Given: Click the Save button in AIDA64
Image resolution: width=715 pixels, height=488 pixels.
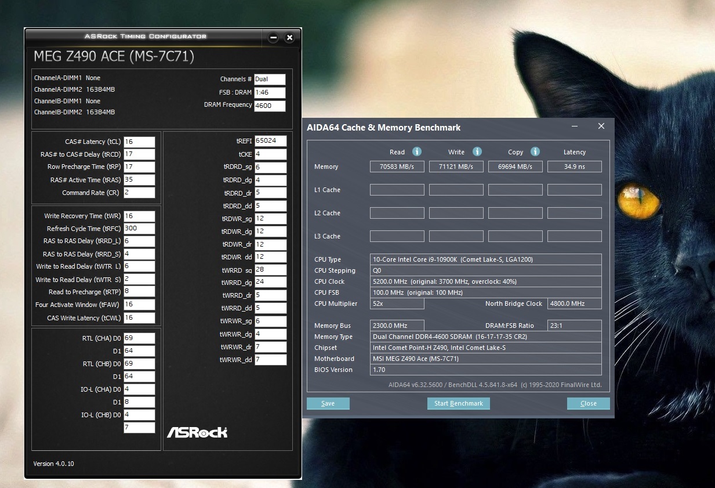Looking at the screenshot, I should click(x=328, y=403).
